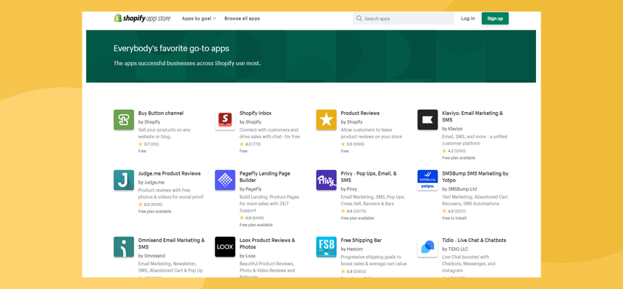Open the Shopify Inbox app icon

tap(225, 120)
